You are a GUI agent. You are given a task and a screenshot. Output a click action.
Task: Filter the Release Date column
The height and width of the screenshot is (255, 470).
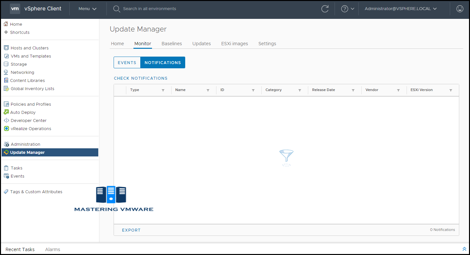[x=353, y=90]
